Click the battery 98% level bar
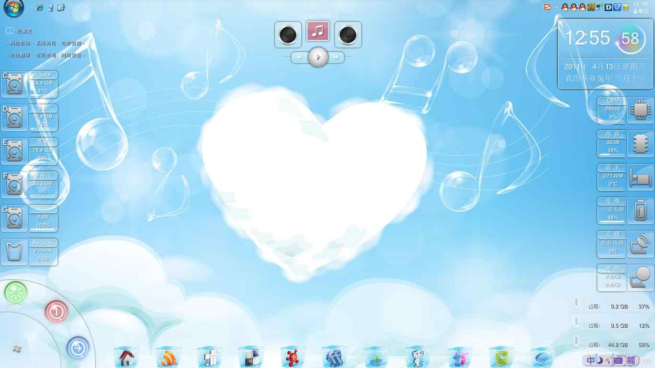 tap(612, 222)
